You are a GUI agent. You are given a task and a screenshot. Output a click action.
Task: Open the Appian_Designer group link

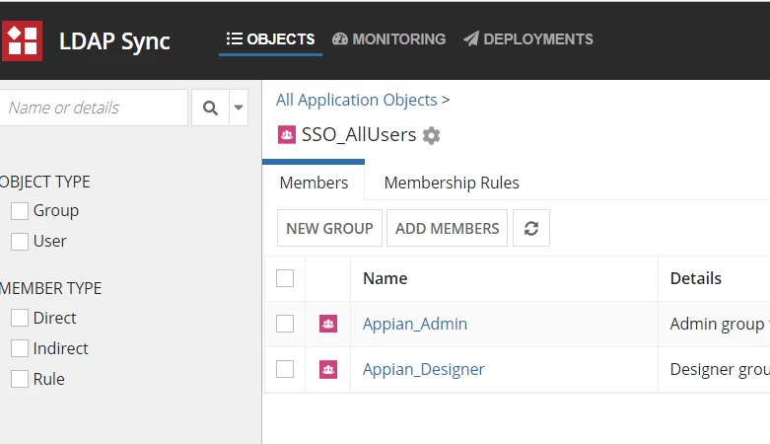coord(424,369)
